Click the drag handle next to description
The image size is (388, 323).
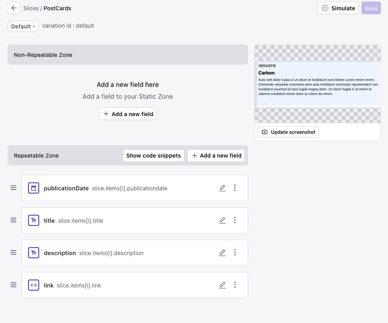coord(13,252)
